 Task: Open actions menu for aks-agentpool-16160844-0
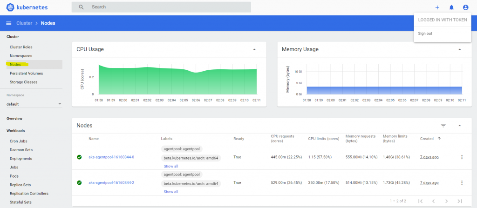(x=462, y=157)
